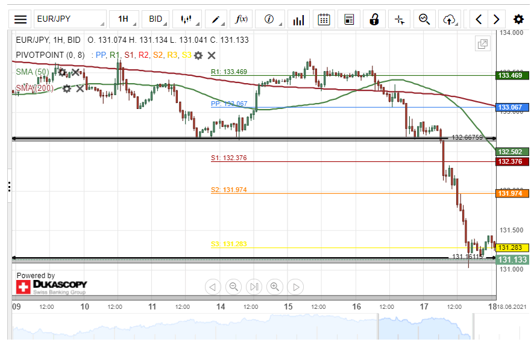Pop out chart in new window

tap(483, 43)
